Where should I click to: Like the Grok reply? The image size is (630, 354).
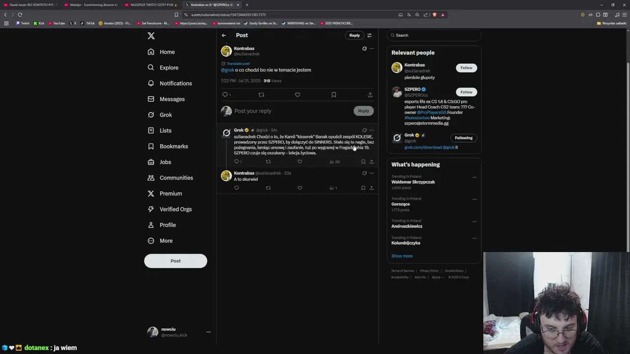300,161
